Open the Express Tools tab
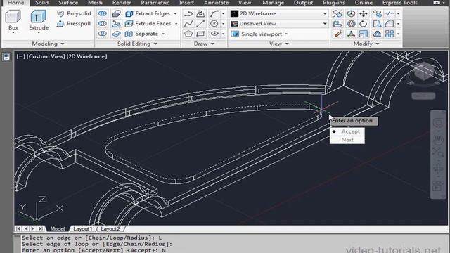450x253 pixels. [x=400, y=3]
